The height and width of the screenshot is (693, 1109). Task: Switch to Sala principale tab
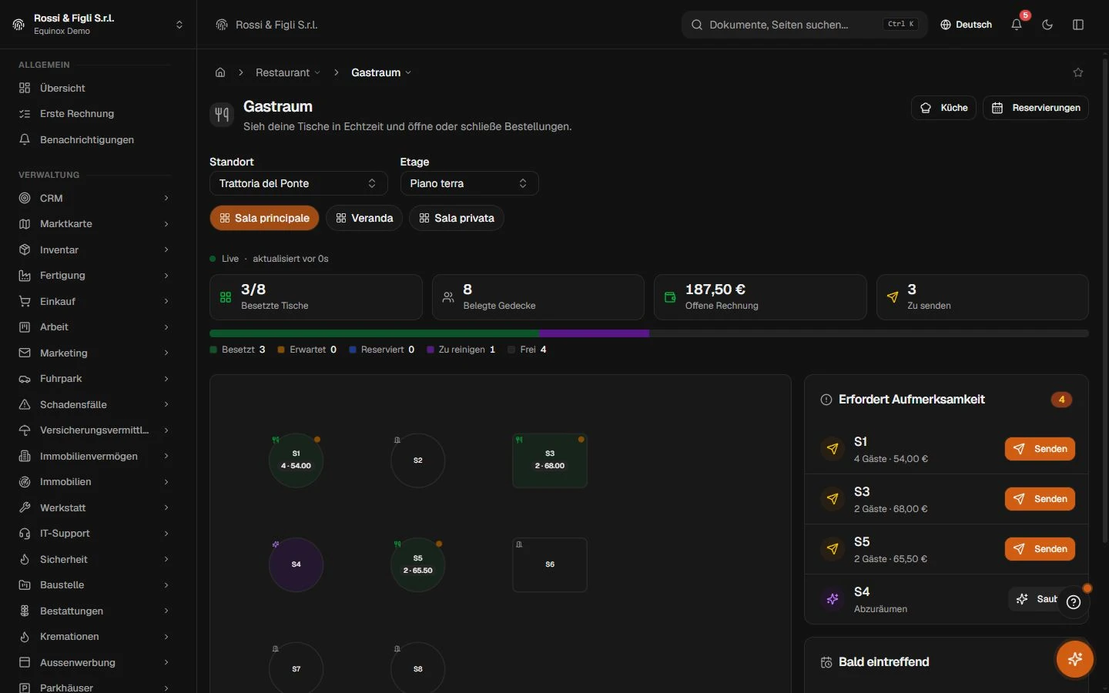coord(264,218)
